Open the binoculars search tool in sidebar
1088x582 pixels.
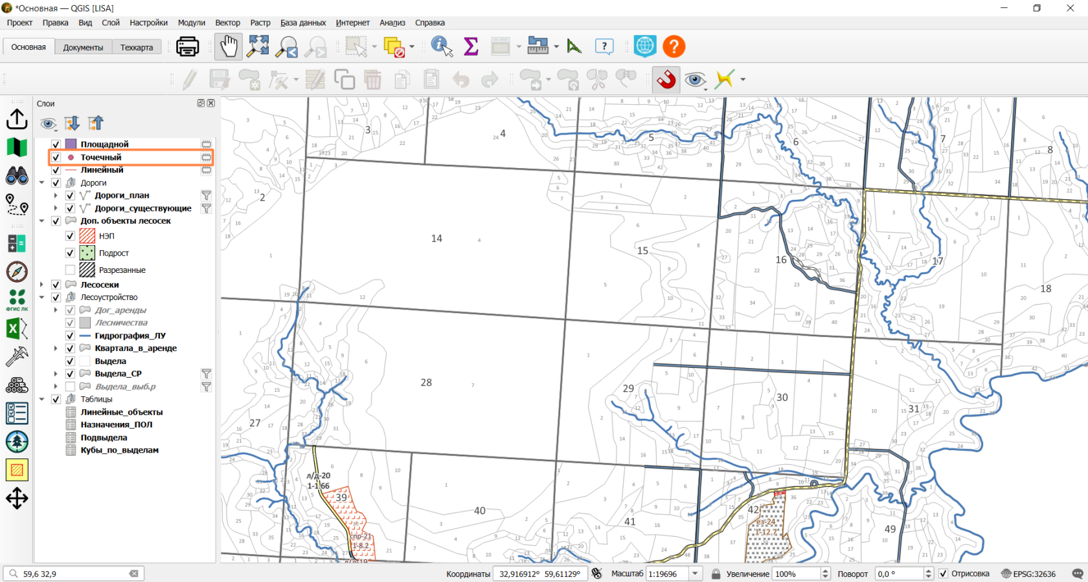click(17, 176)
